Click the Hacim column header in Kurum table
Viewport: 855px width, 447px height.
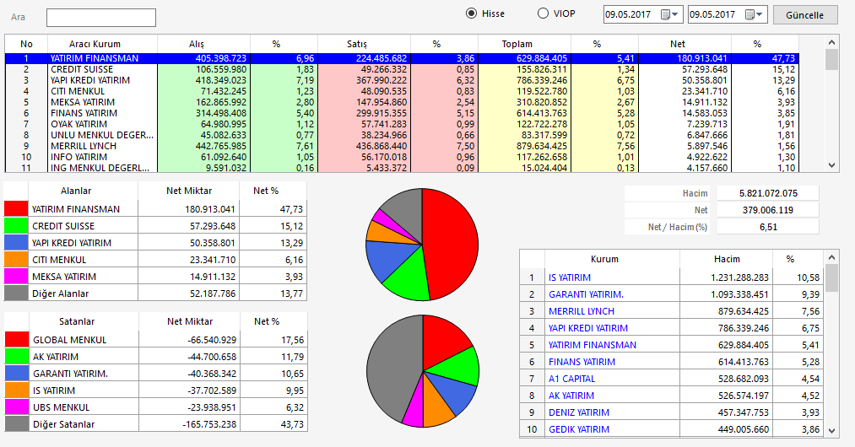tap(727, 260)
